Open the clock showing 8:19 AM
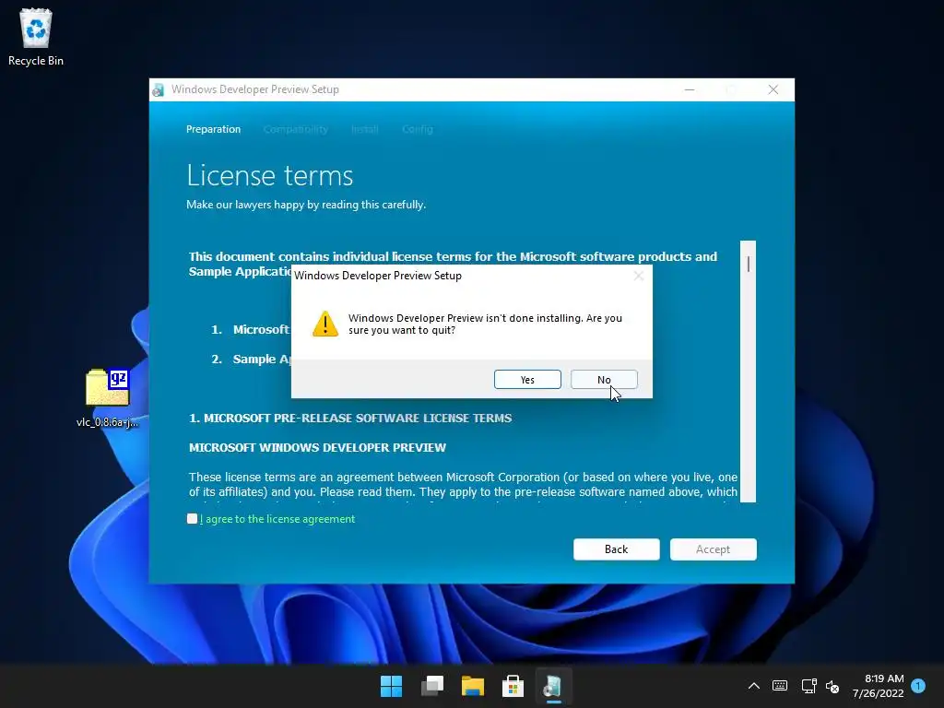The image size is (944, 708). point(879,686)
